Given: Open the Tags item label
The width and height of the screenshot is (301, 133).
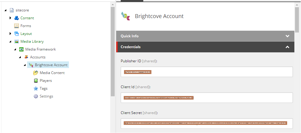Looking at the screenshot, I should 44,89.
